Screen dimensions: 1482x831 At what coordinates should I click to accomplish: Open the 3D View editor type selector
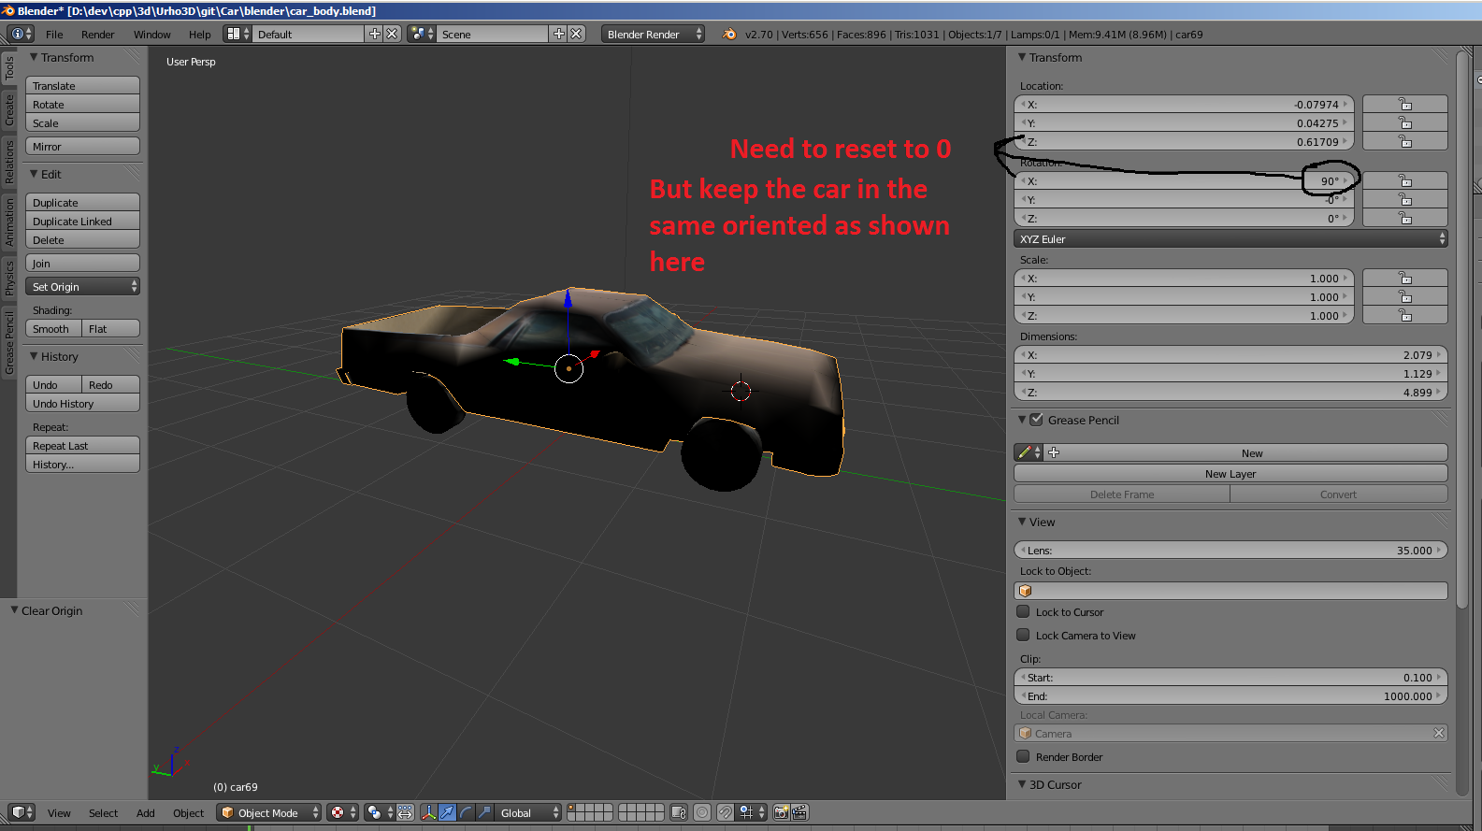tap(22, 812)
